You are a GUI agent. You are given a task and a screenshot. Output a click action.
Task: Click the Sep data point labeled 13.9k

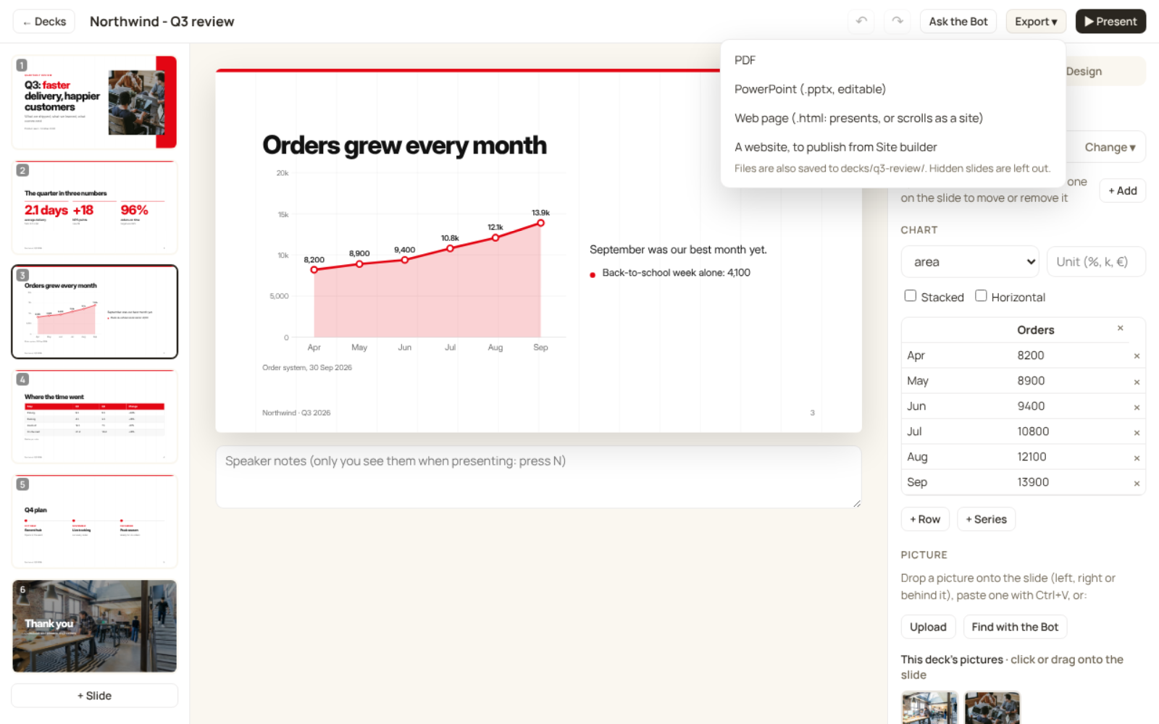click(540, 223)
